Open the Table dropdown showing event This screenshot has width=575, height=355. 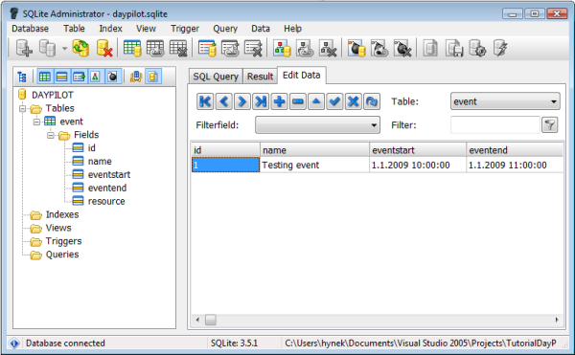pyautogui.click(x=505, y=101)
